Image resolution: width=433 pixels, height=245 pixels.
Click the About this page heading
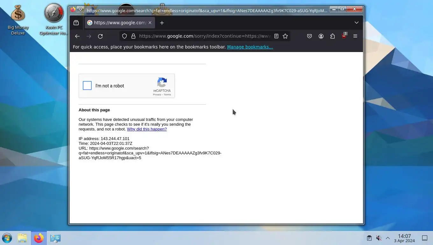(x=94, y=110)
